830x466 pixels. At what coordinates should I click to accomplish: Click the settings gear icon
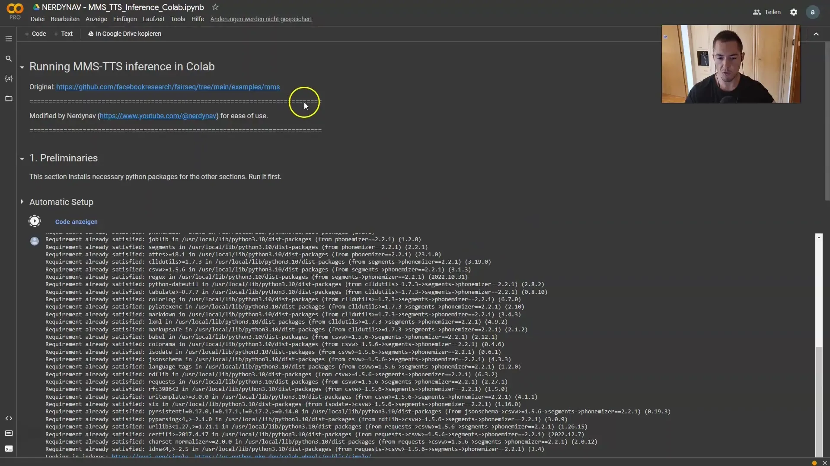pyautogui.click(x=793, y=12)
